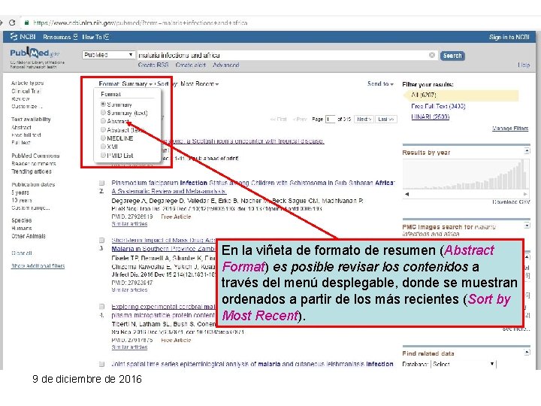Image resolution: width=541 pixels, height=406 pixels.
Task: Open Custom range publication date filter
Action: (x=30, y=208)
